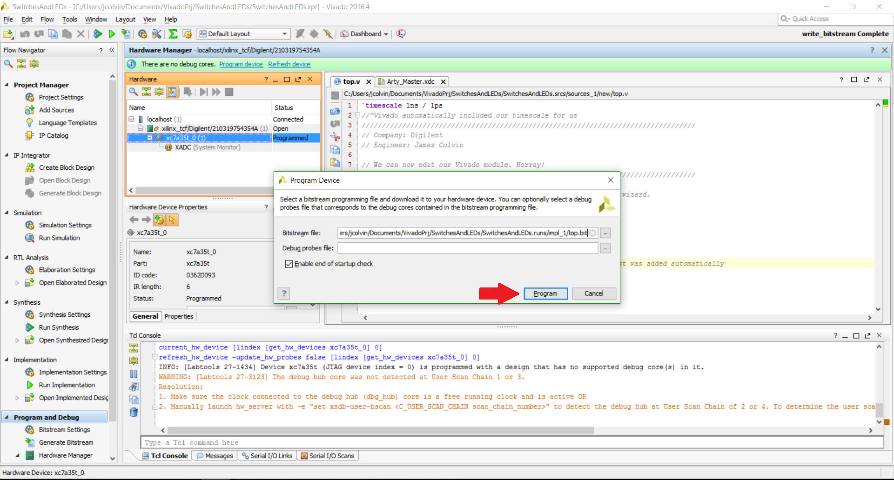Clear the Bitstream file field contents
Screen dimensions: 894x480
(592, 233)
